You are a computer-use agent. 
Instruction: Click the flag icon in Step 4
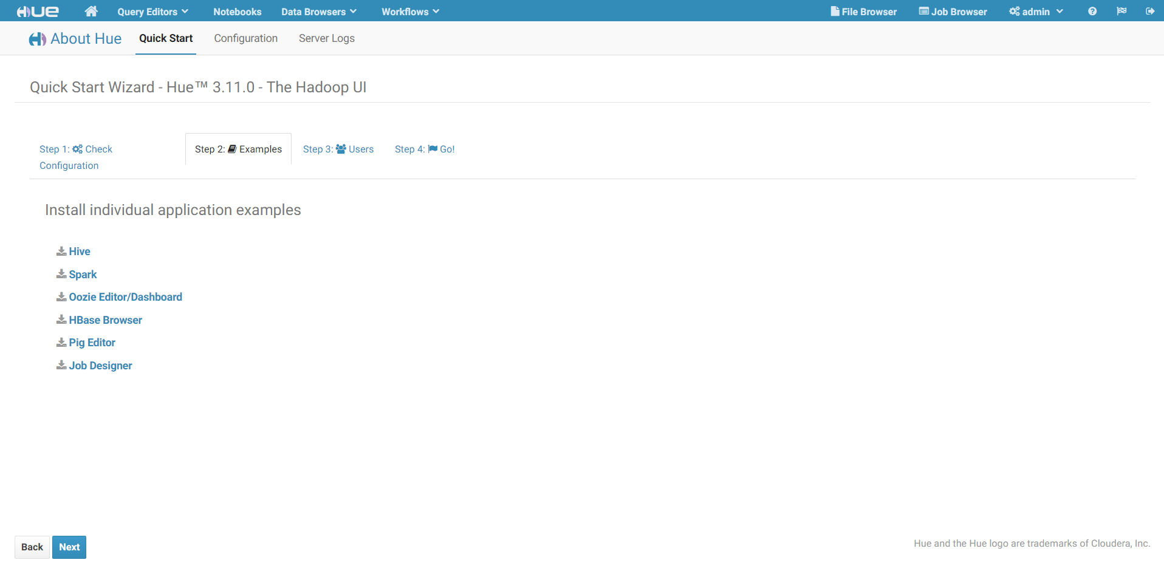(433, 149)
